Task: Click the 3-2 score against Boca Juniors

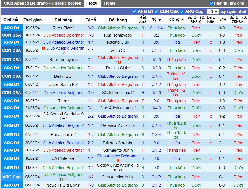Action: [x=91, y=135]
